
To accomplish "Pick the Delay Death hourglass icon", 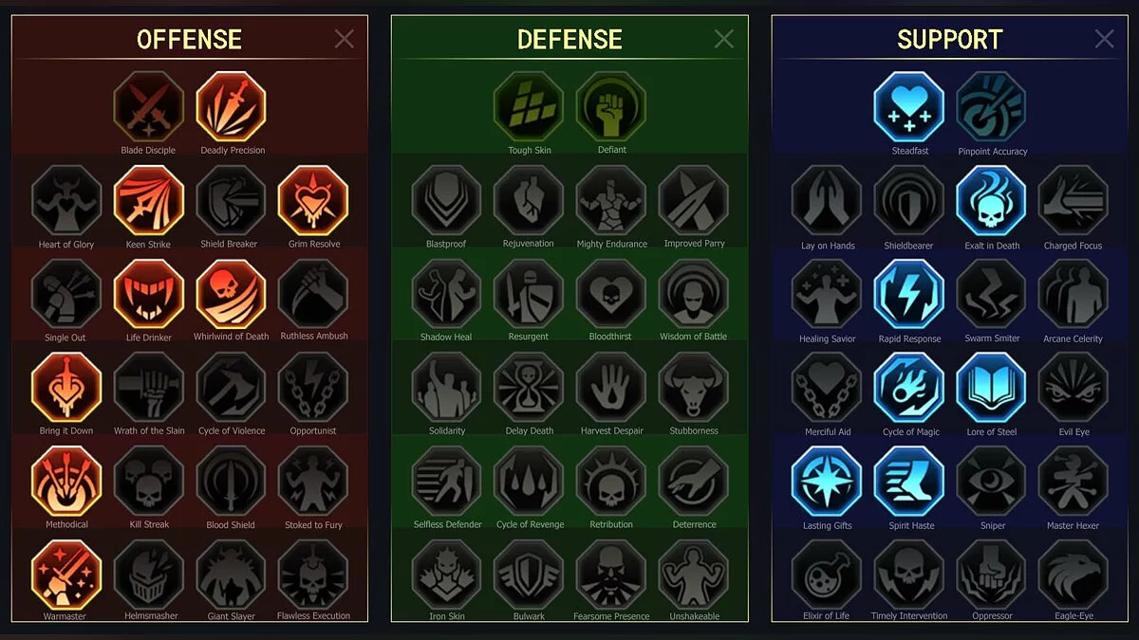I will pyautogui.click(x=529, y=387).
